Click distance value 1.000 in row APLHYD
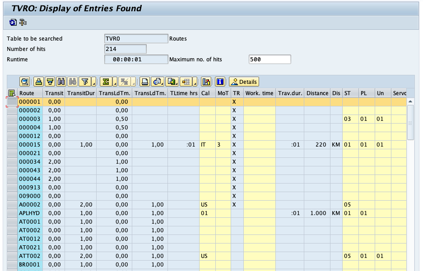Image resolution: width=423 pixels, height=271 pixels. (318, 213)
